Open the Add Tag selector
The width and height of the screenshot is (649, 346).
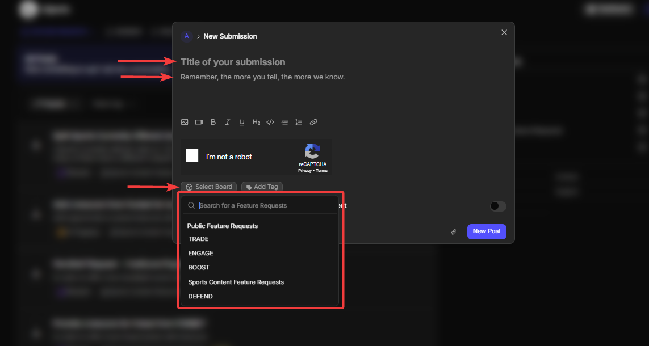pos(262,187)
